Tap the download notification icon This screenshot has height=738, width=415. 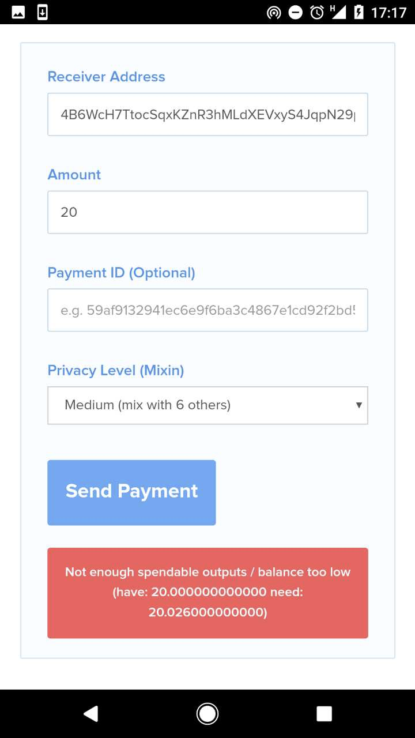tap(42, 12)
